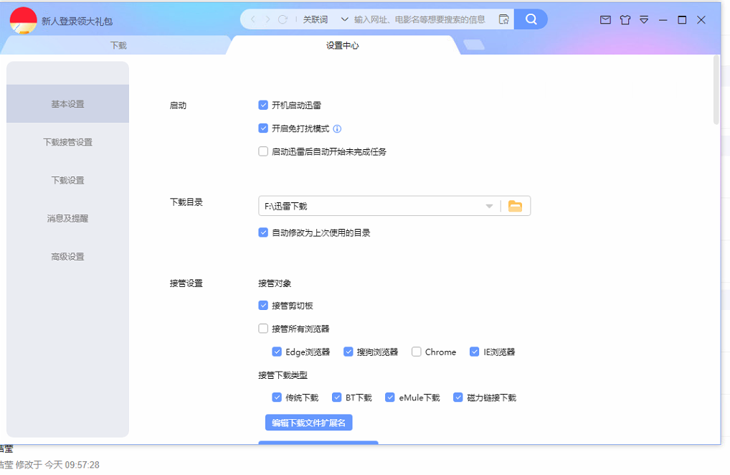Open the skin shirt icon
Viewport: 730px width, 475px height.
(625, 19)
